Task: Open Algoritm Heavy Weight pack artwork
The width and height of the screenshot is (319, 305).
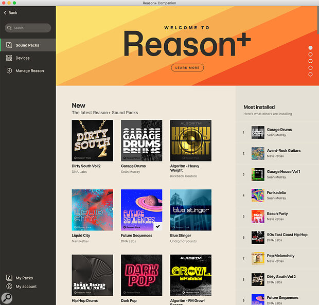Action: click(x=191, y=140)
